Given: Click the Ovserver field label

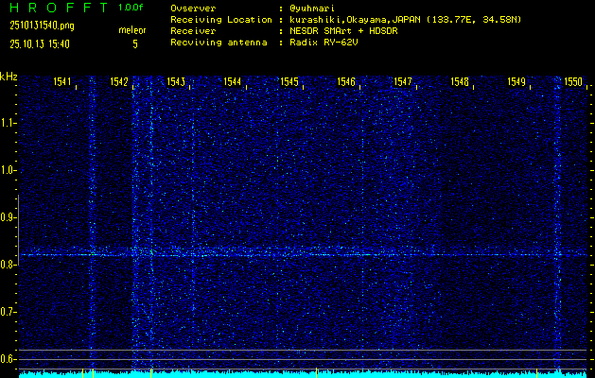Looking at the screenshot, I should 193,9.
